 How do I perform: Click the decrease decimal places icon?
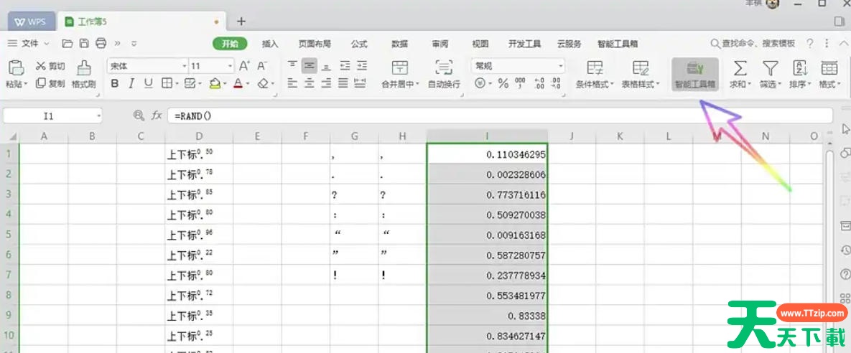click(555, 83)
